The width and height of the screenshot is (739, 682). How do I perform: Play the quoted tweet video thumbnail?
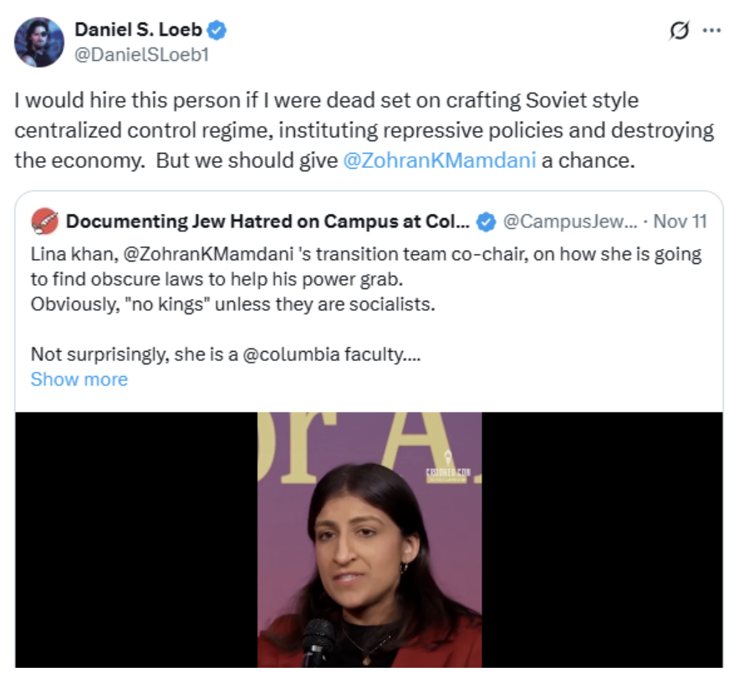coord(369,539)
